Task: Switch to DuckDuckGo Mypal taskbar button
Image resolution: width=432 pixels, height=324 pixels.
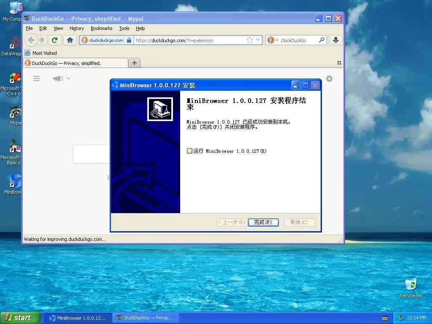Action: 146,318
